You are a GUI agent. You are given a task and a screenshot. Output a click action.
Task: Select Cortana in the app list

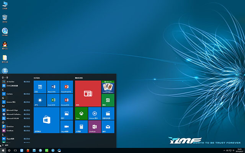[10, 93]
